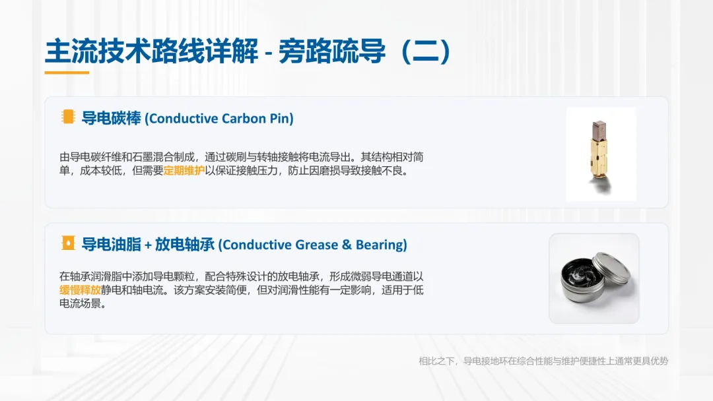Click the plus sign in the grease heading
The height and width of the screenshot is (401, 713).
coord(149,245)
